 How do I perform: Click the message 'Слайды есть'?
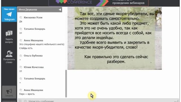click(26, 48)
